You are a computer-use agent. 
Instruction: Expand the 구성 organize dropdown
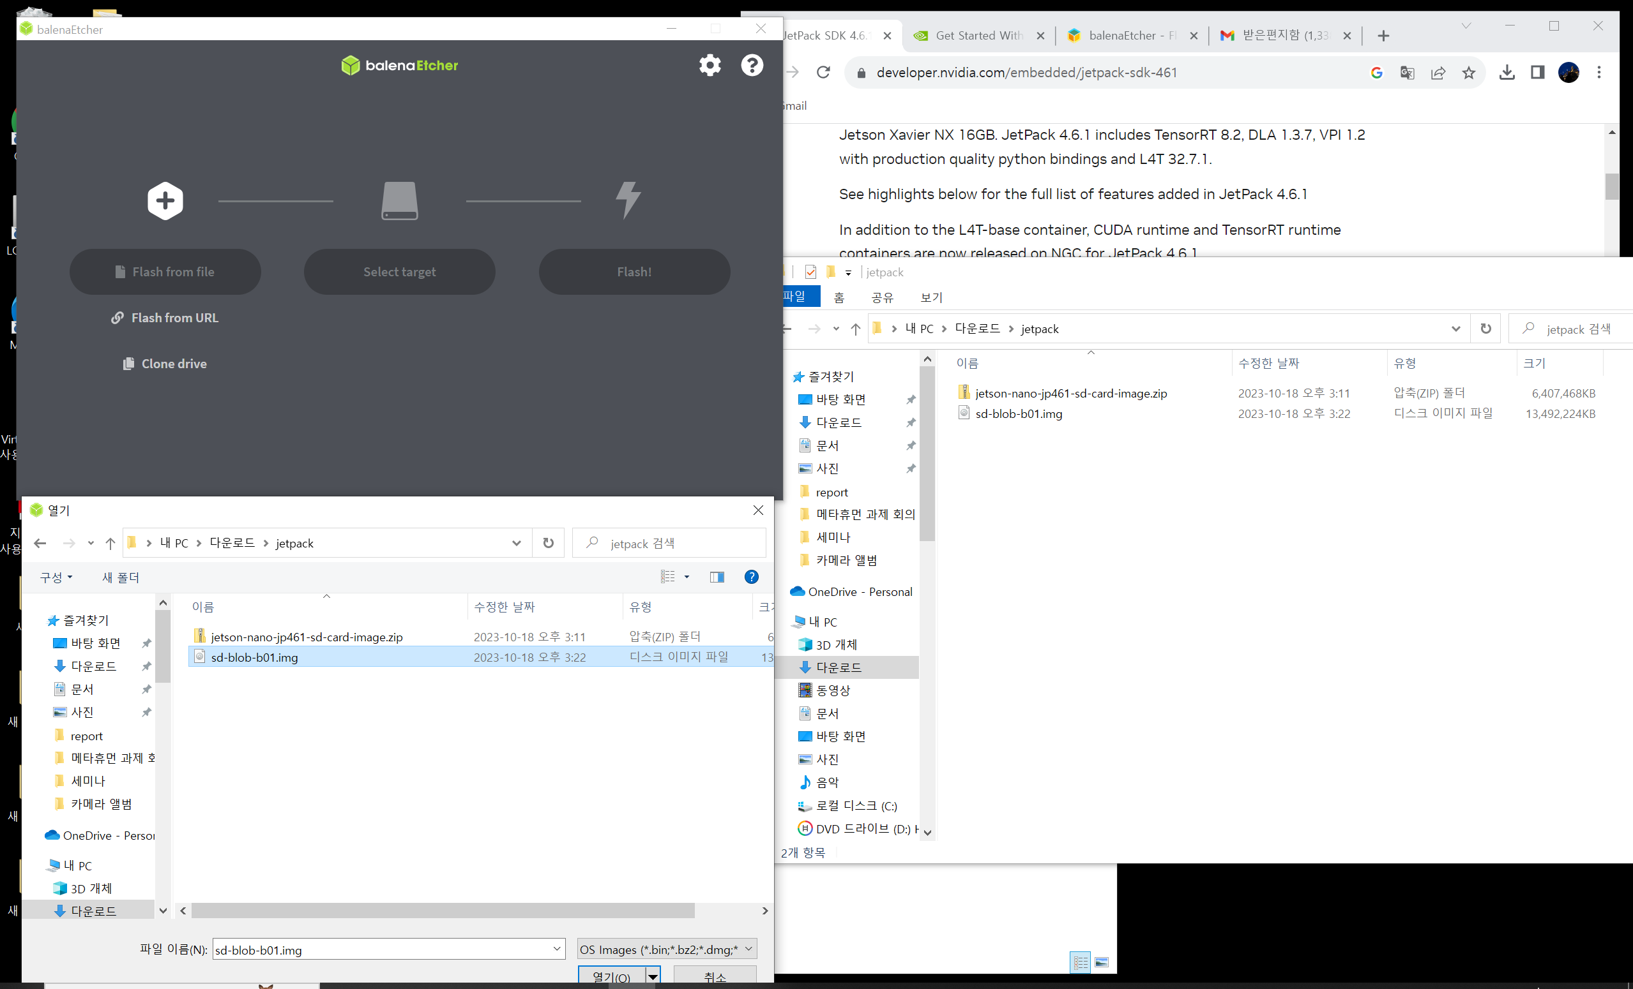coord(56,577)
